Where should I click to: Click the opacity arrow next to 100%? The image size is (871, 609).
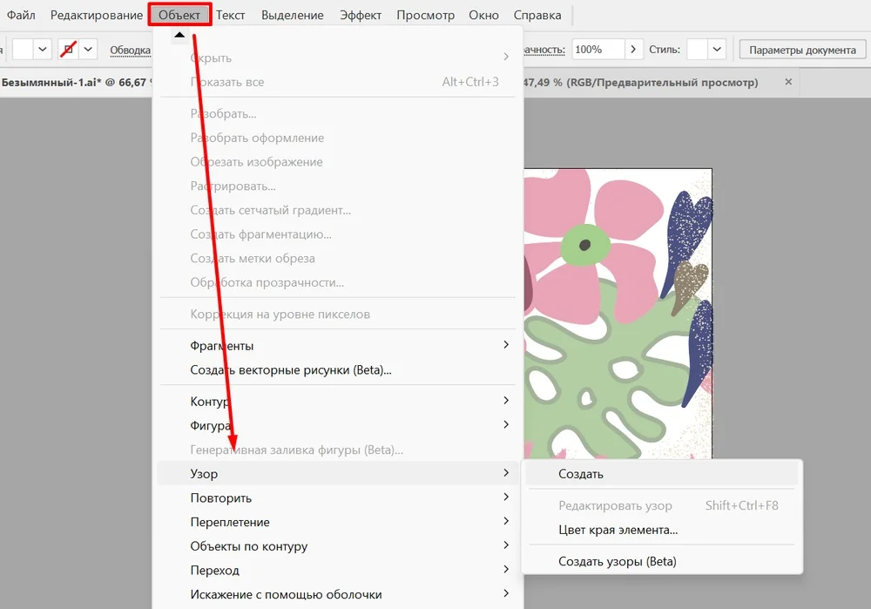point(634,50)
